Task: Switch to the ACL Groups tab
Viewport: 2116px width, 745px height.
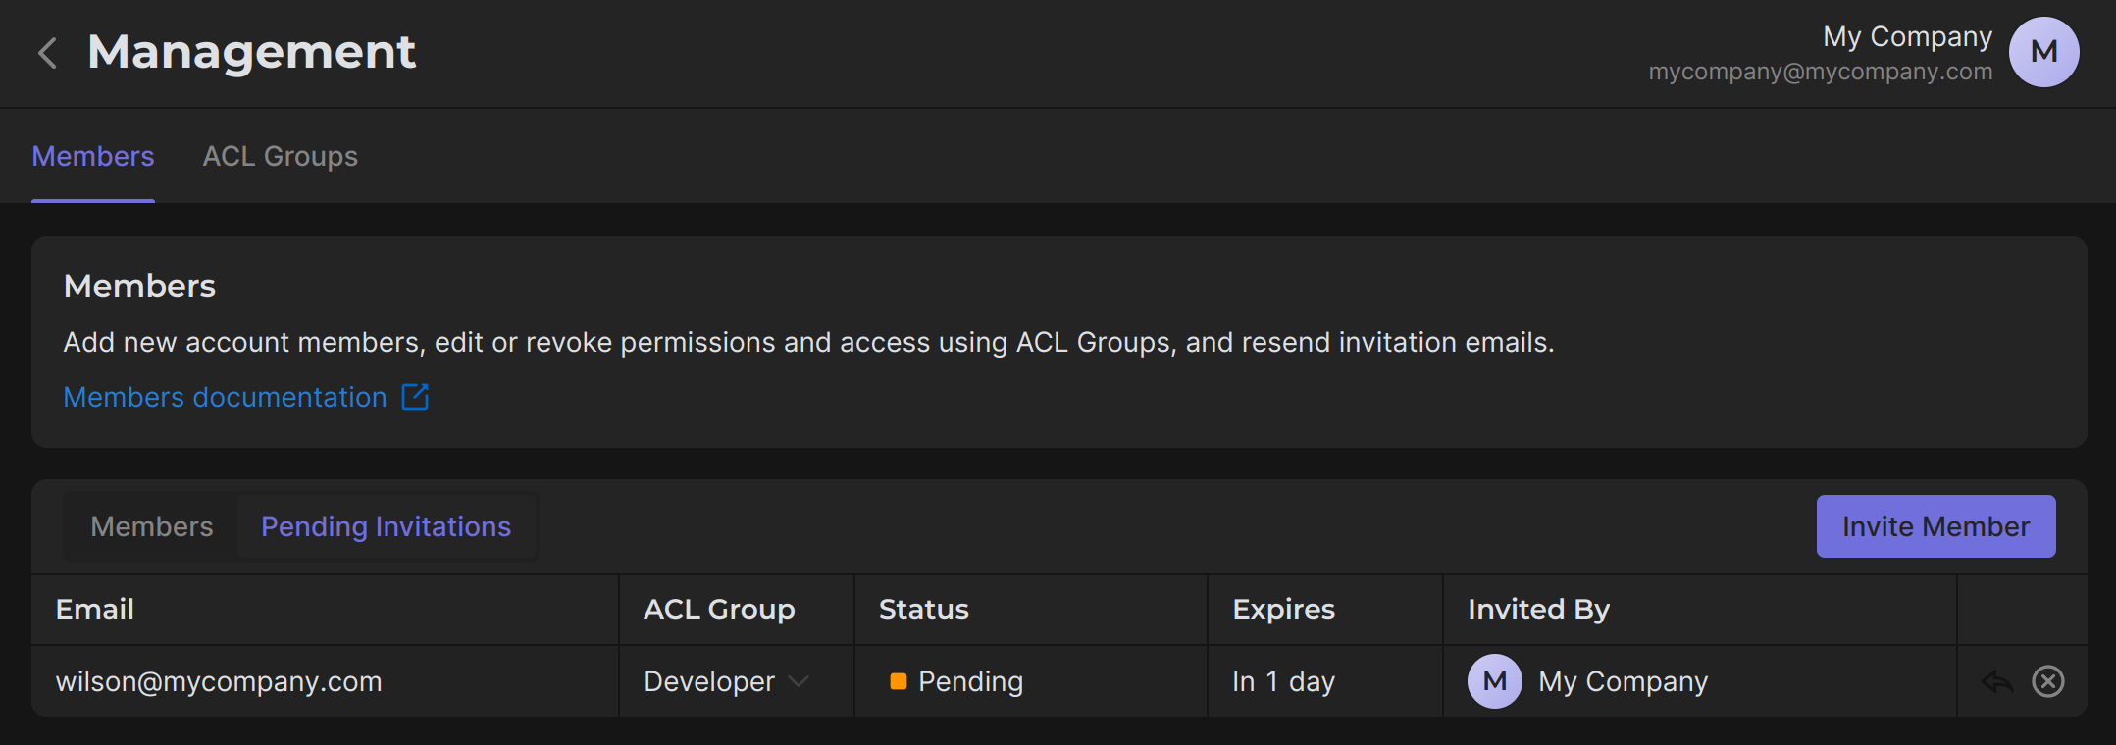Action: click(x=280, y=156)
